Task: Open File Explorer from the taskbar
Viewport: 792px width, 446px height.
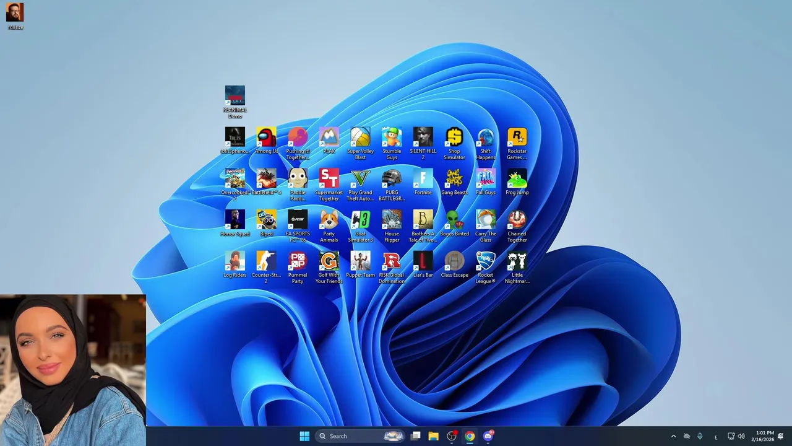Action: tap(434, 436)
